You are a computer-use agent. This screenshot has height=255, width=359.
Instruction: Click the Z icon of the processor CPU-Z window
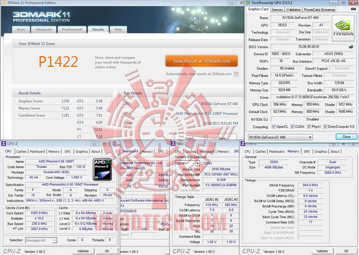(x=3, y=144)
